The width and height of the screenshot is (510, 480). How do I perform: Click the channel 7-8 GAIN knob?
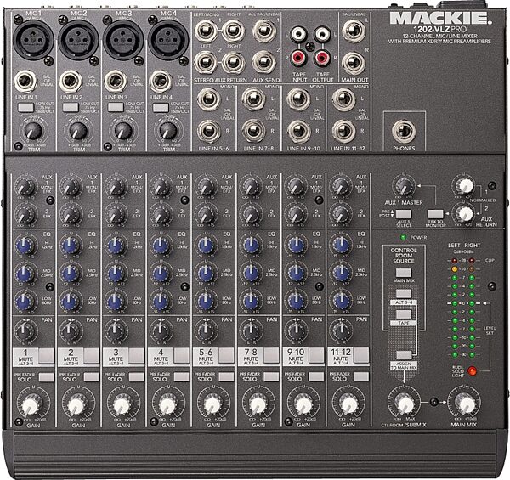pyautogui.click(x=258, y=405)
